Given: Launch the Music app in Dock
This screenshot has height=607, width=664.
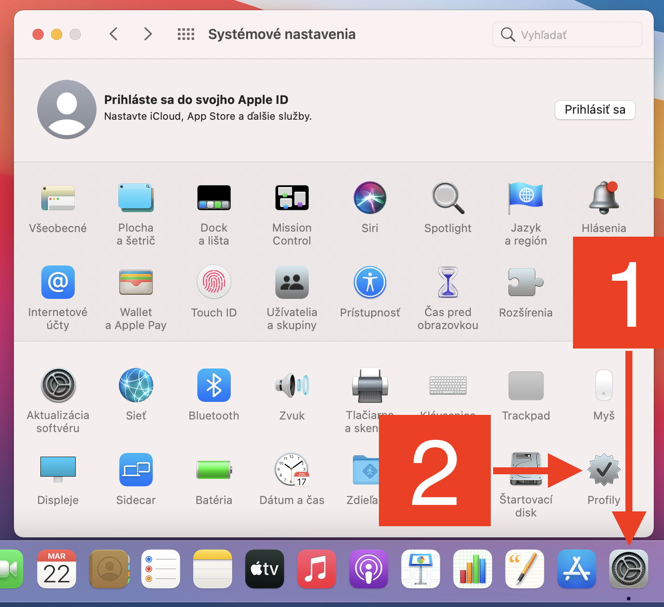Looking at the screenshot, I should click(x=316, y=569).
